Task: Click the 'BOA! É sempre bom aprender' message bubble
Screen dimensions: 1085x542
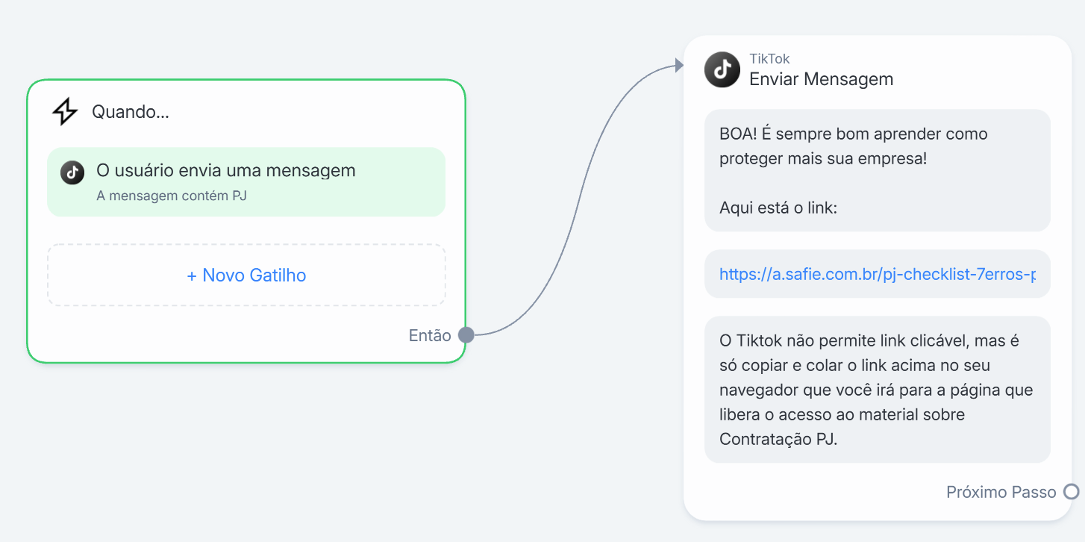Action: pyautogui.click(x=878, y=170)
